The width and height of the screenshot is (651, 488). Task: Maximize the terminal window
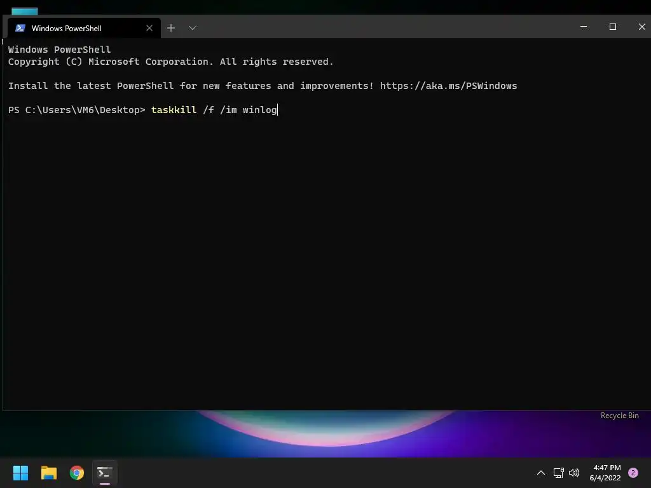612,27
